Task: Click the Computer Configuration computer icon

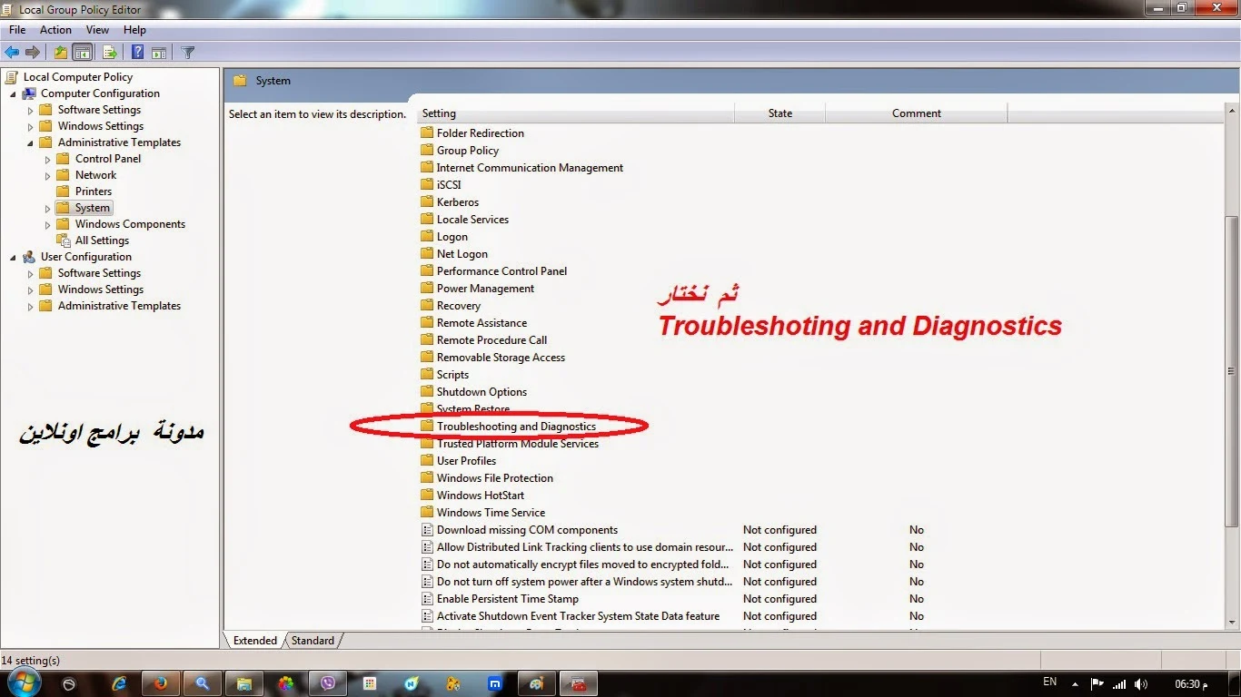Action: pos(29,93)
